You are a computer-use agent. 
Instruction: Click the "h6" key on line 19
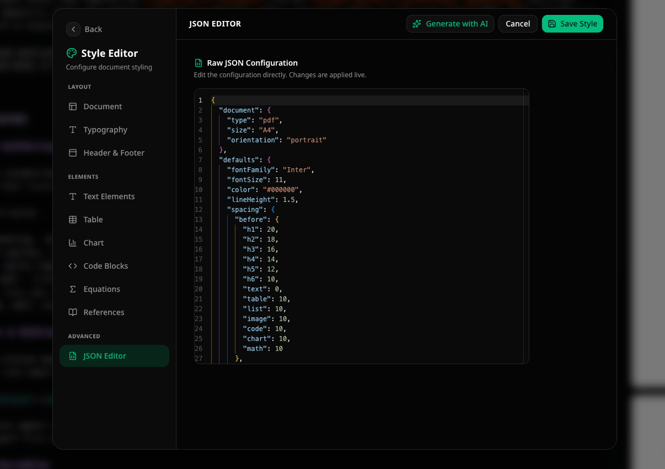pyautogui.click(x=251, y=279)
